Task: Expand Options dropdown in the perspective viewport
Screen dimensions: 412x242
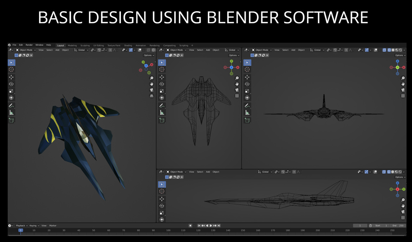Action: pos(149,55)
